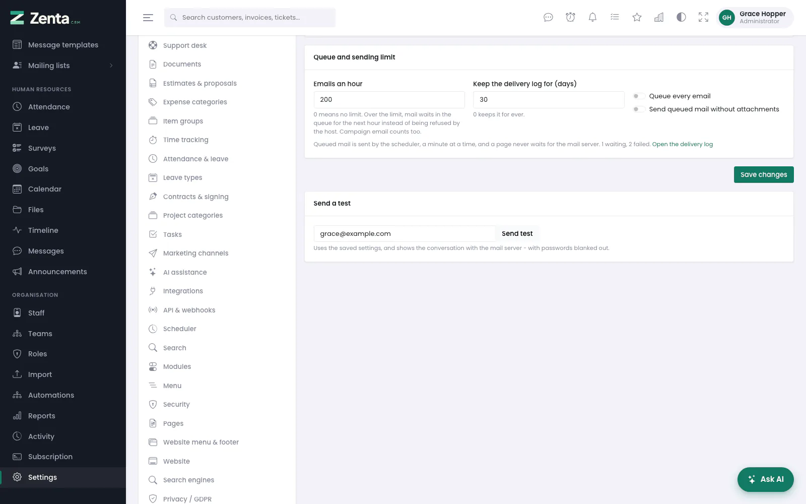Click the Send test button
806x504 pixels.
[x=517, y=234]
